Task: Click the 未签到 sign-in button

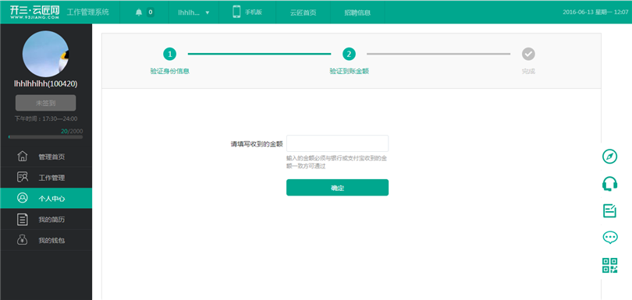Action: (45, 103)
